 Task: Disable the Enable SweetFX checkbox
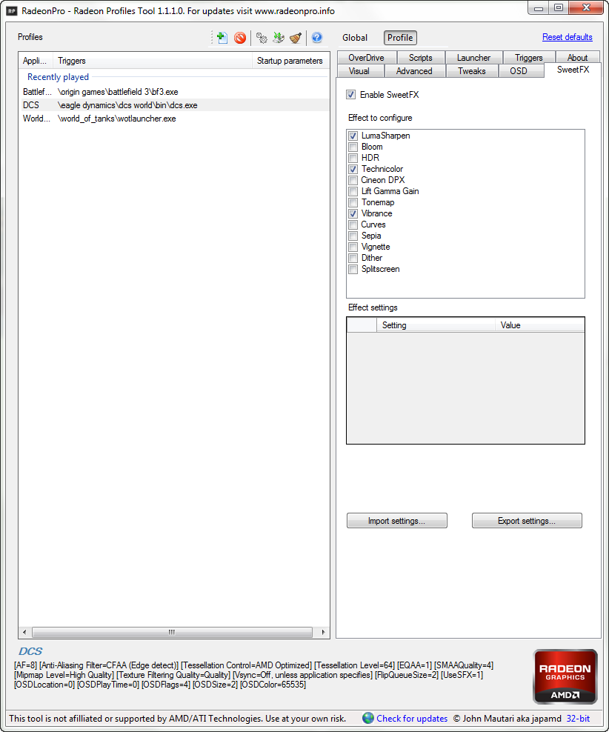click(x=351, y=95)
